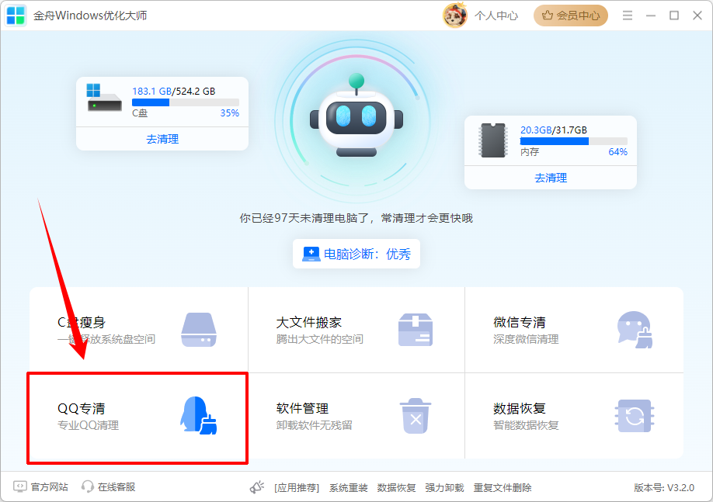
Task: Click the 卸载软件无残留 subtitle
Action: 315,426
